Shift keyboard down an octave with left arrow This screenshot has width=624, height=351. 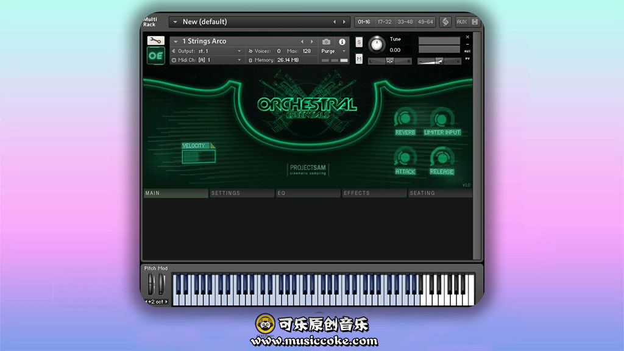147,302
